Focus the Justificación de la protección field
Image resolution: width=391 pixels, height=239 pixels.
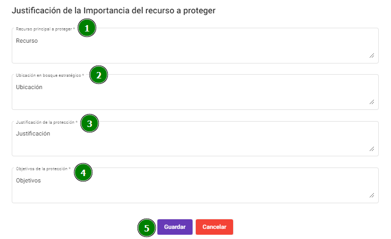point(195,139)
